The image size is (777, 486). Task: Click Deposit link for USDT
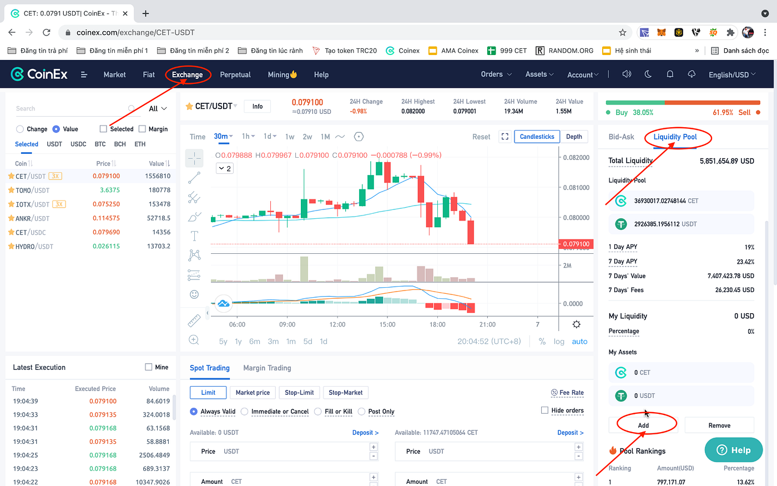point(365,433)
